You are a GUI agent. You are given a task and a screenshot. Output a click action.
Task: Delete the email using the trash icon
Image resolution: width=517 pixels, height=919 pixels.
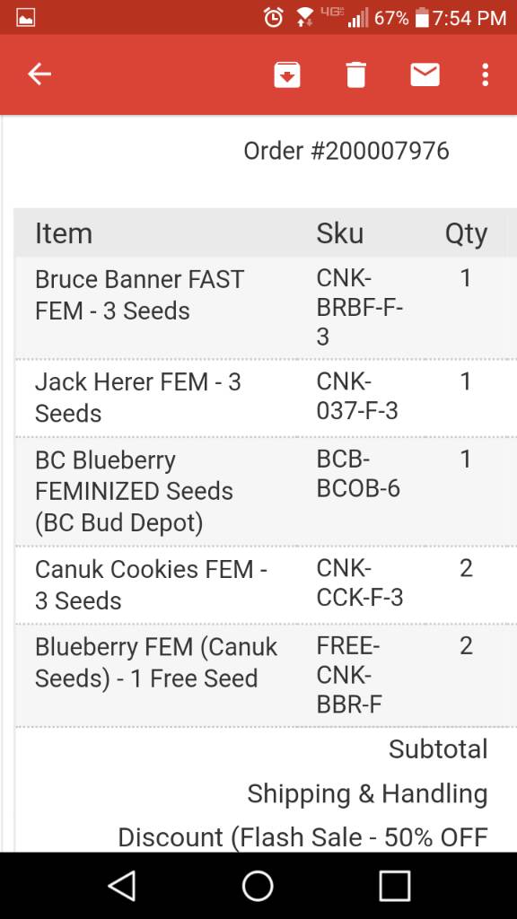pos(355,75)
